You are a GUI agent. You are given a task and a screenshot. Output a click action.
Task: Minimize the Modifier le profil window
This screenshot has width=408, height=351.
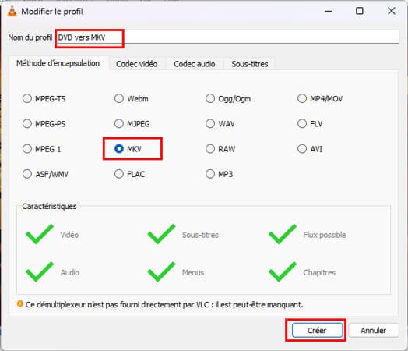pos(329,11)
